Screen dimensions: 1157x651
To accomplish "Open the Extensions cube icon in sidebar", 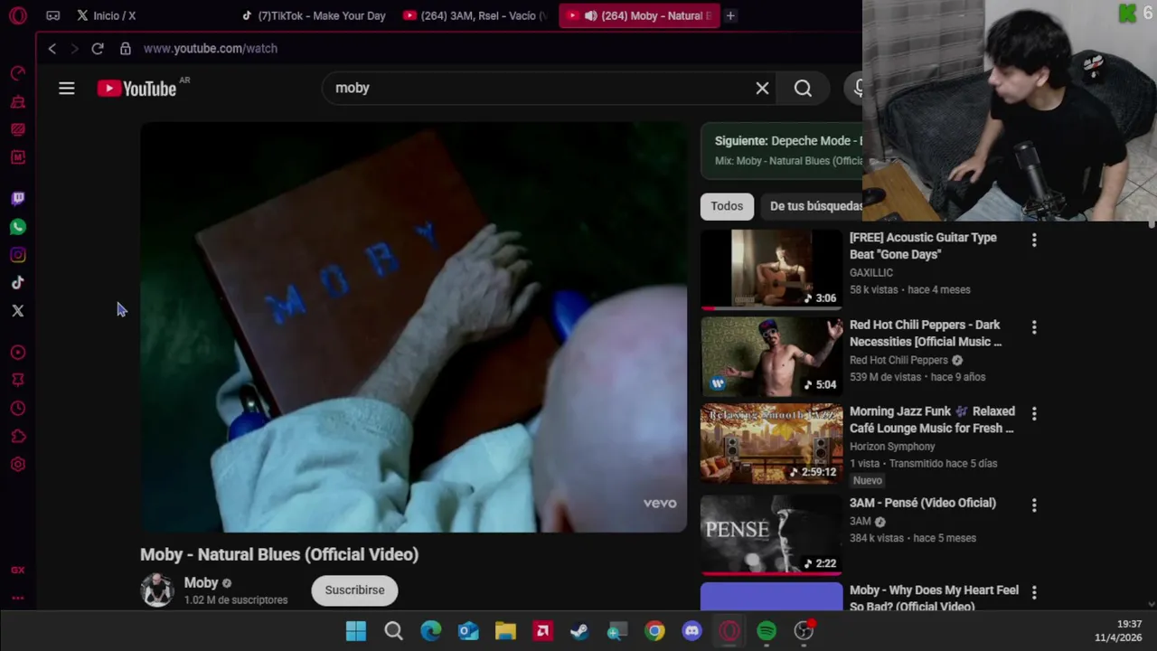I will click(18, 437).
